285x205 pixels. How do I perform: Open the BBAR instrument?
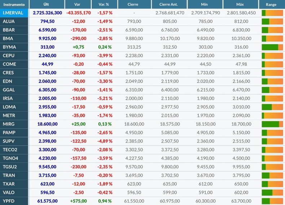[14, 30]
